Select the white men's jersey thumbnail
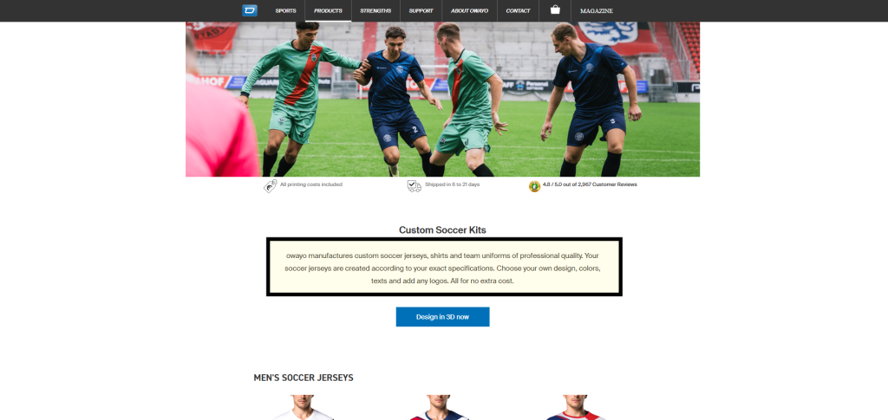This screenshot has width=888, height=420. click(303, 407)
